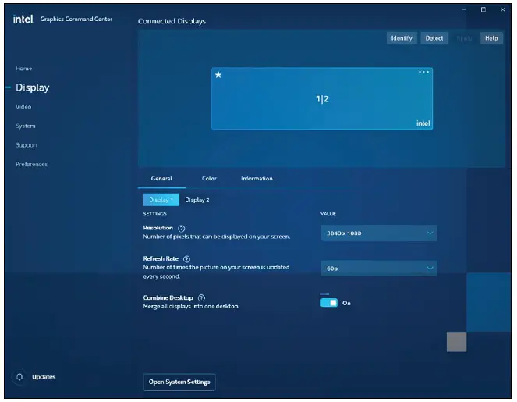Select the combined 1|2 display thumbnail
The image size is (517, 402).
pos(322,98)
